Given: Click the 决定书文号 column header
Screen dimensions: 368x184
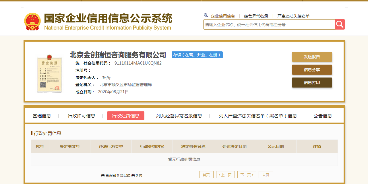Looking at the screenshot, I should click(x=70, y=146).
